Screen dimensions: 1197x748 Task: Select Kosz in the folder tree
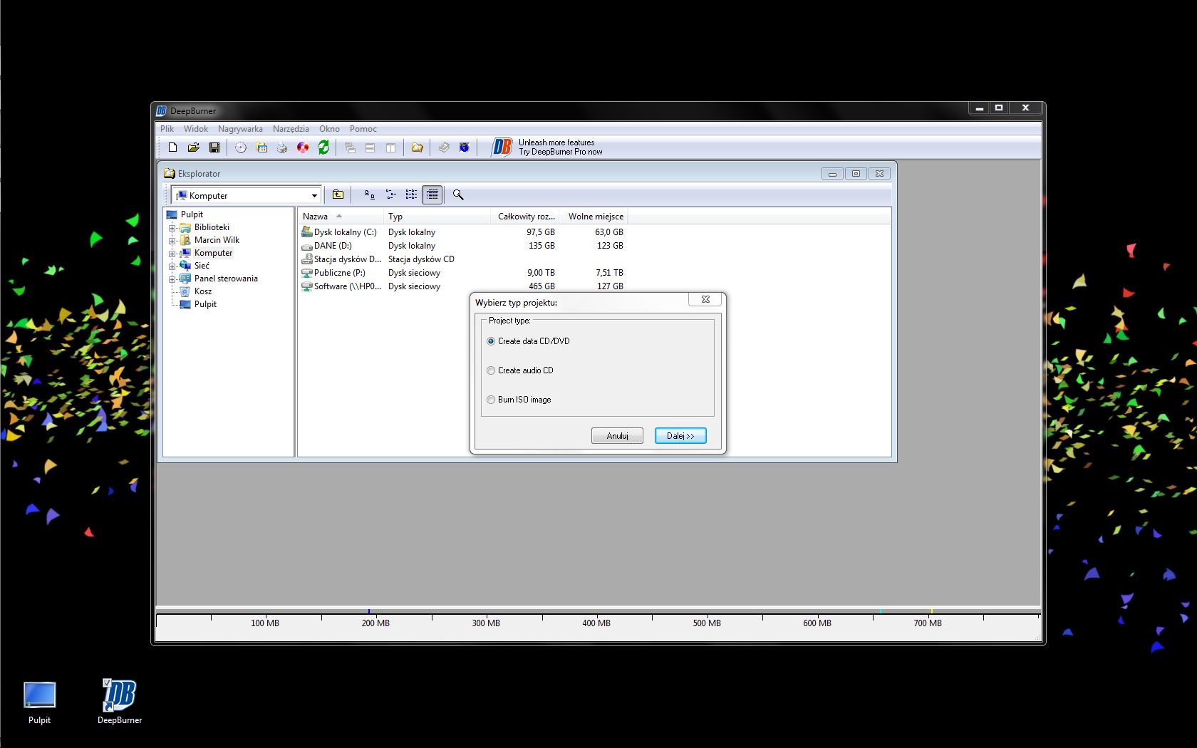point(203,291)
